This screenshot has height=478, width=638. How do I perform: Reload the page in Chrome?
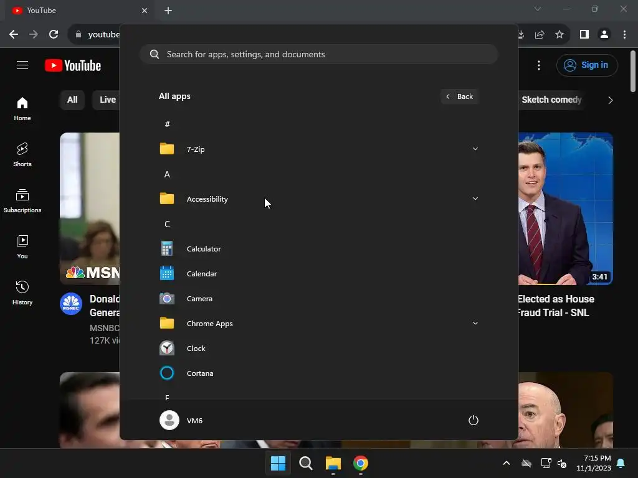click(x=54, y=35)
